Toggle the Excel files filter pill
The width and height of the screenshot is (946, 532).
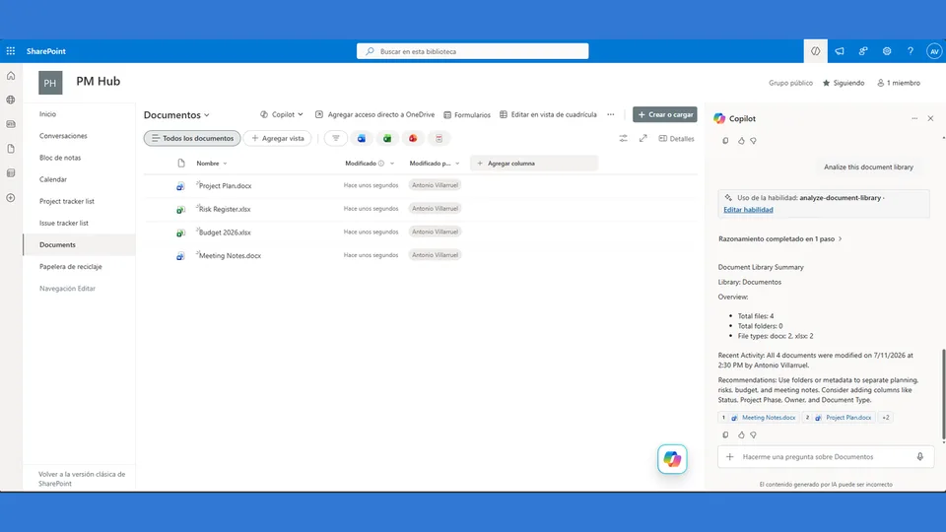(387, 138)
